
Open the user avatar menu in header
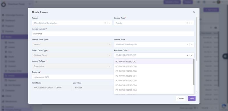[218, 2]
